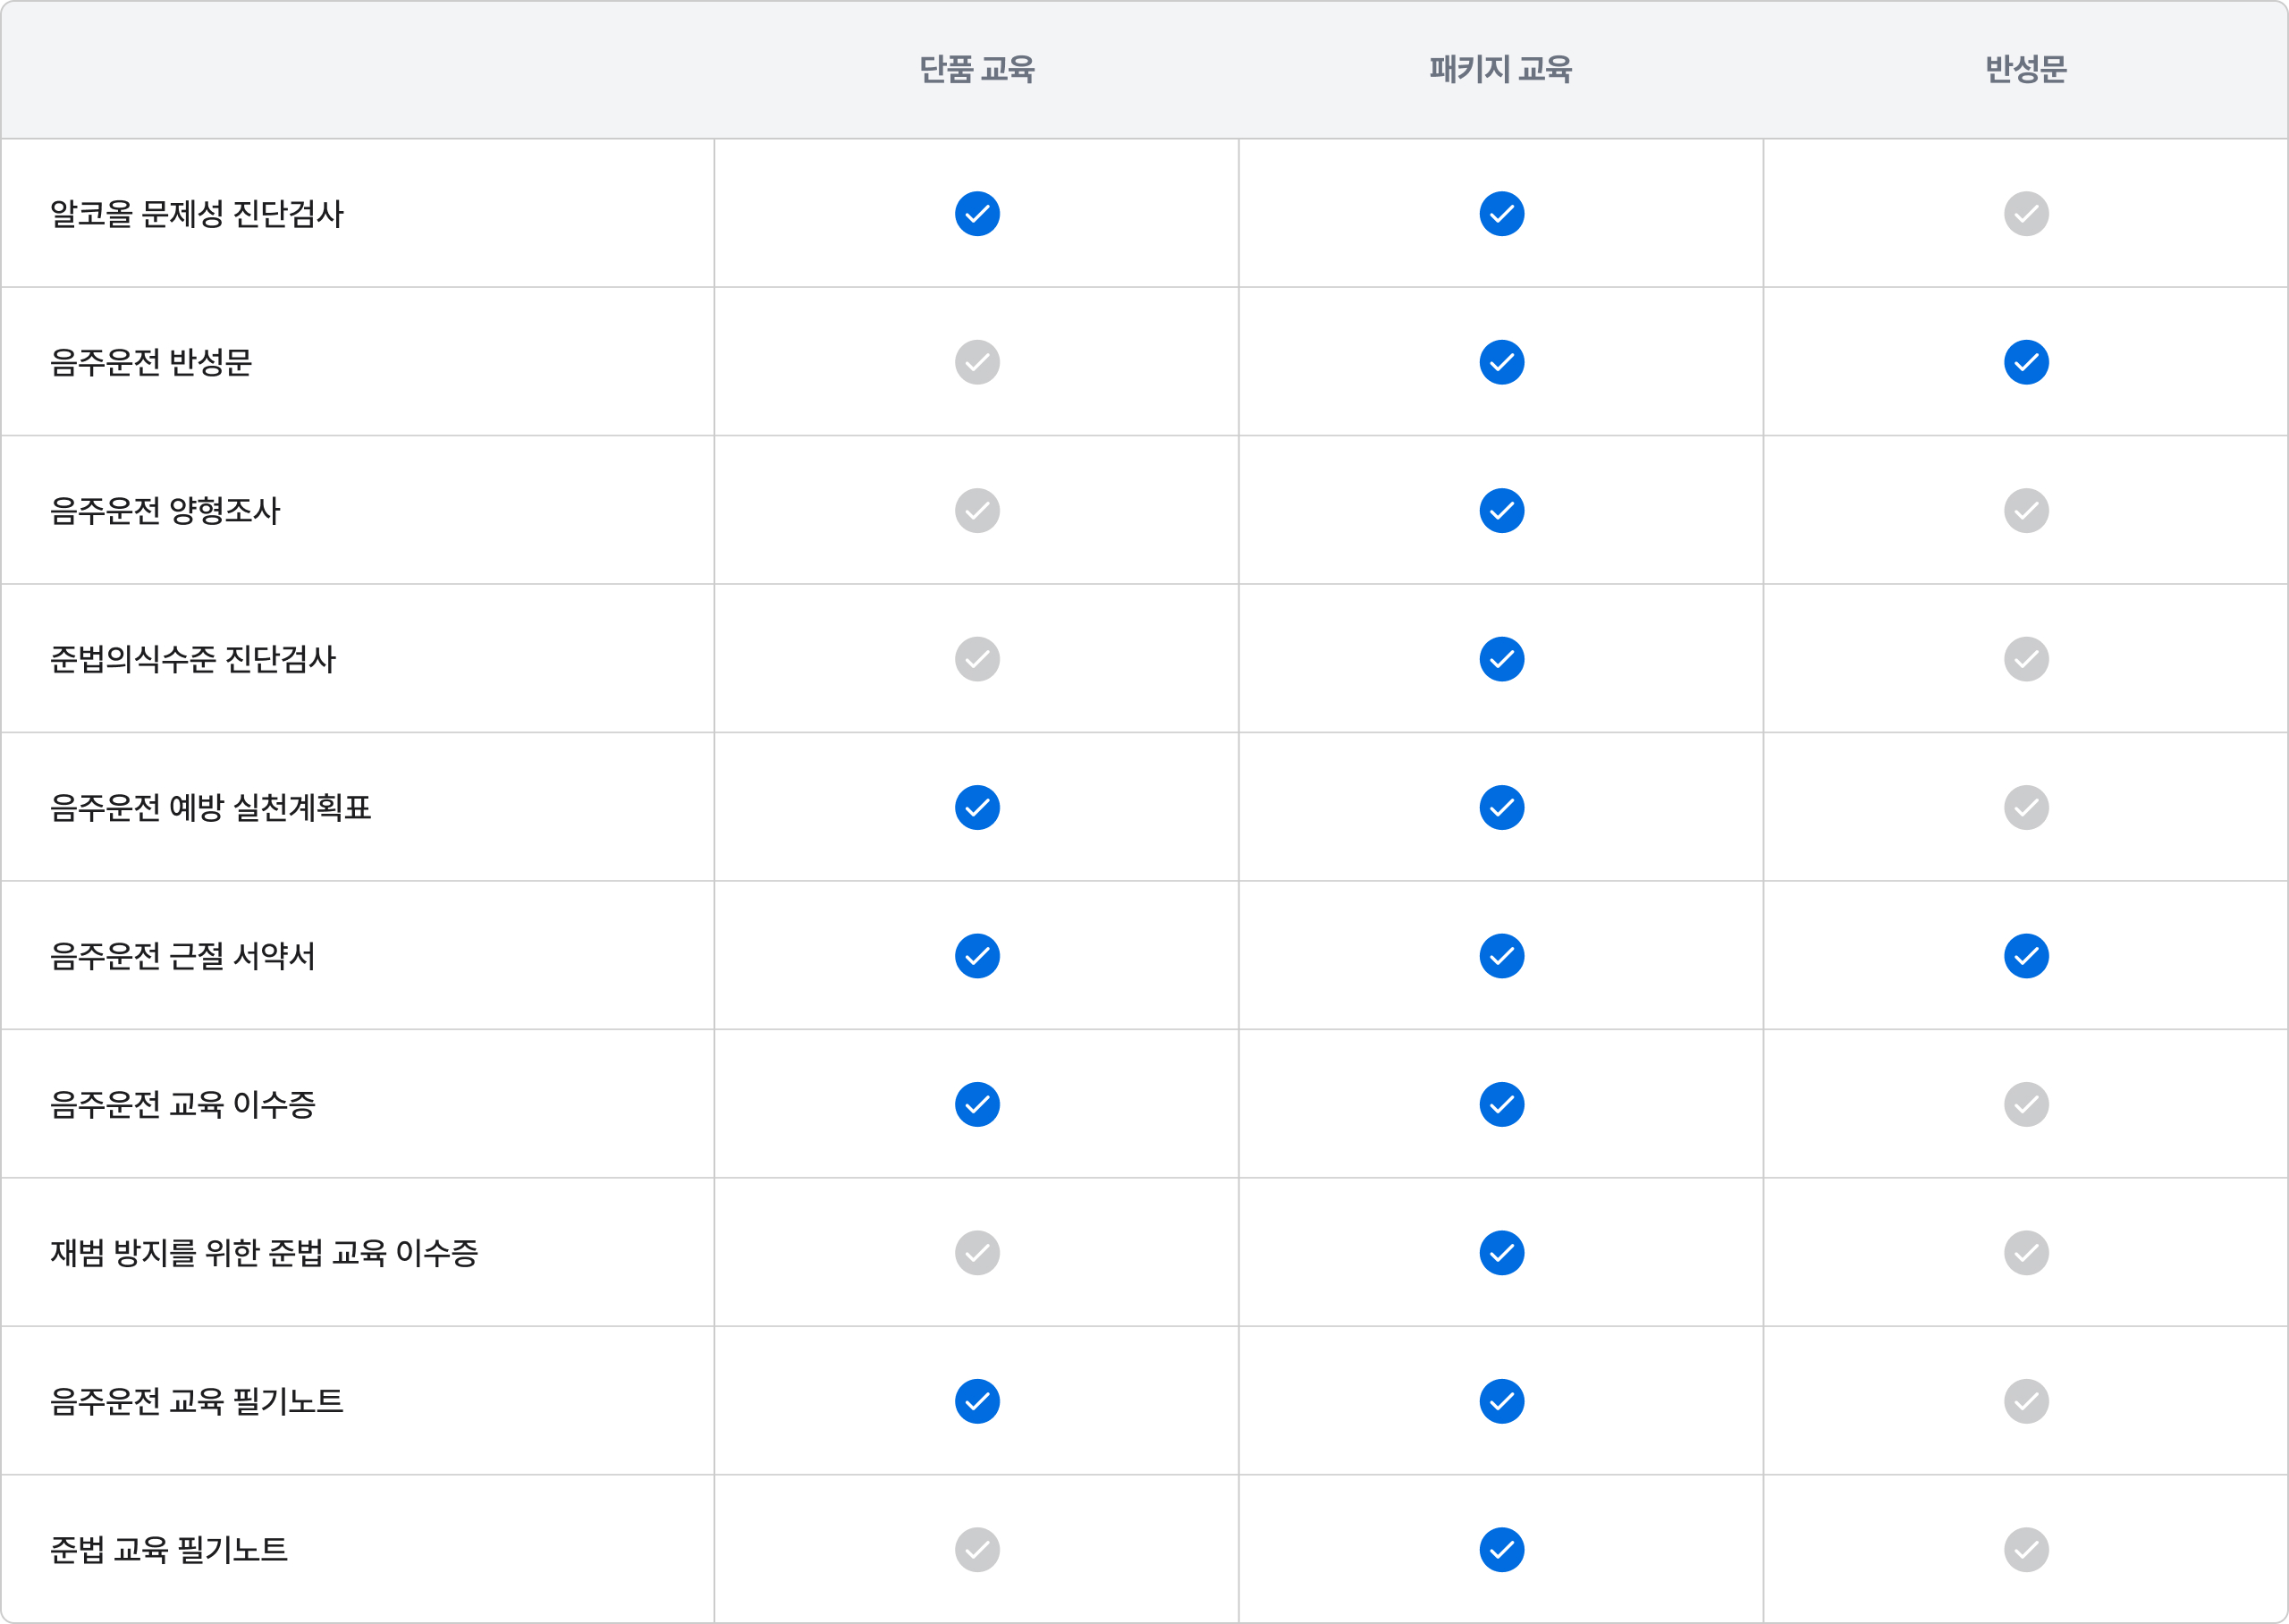Viewport: 2289px width, 1624px height.
Task: Click blue check for 음주운전 근절 서약서 under 반성문
Action: [x=2025, y=956]
